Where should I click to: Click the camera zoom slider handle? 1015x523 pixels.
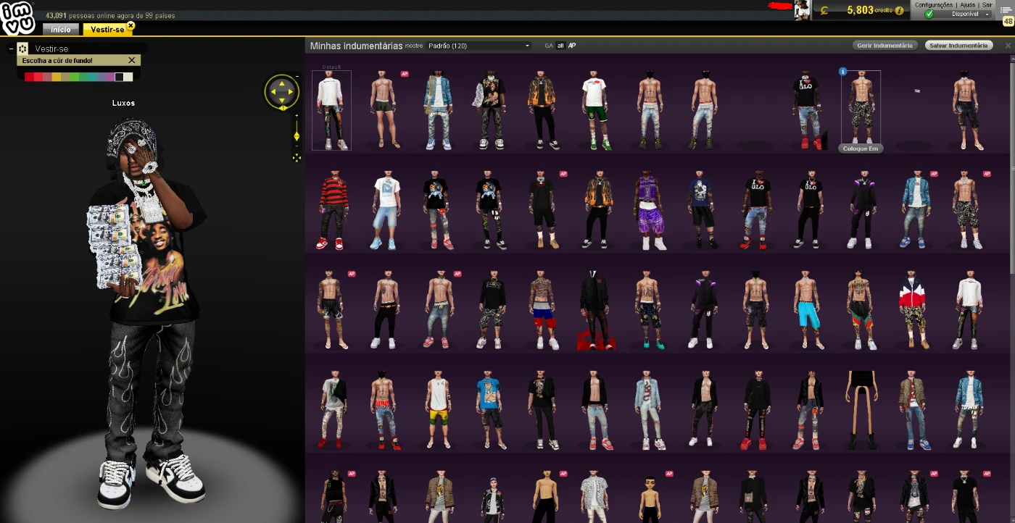coord(297,135)
